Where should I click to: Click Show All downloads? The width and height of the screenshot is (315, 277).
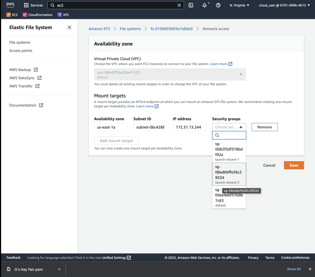pyautogui.click(x=294, y=269)
